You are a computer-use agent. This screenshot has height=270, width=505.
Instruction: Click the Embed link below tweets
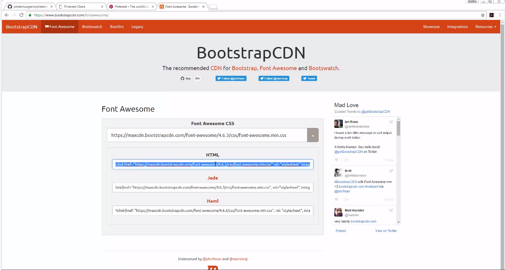click(x=341, y=231)
